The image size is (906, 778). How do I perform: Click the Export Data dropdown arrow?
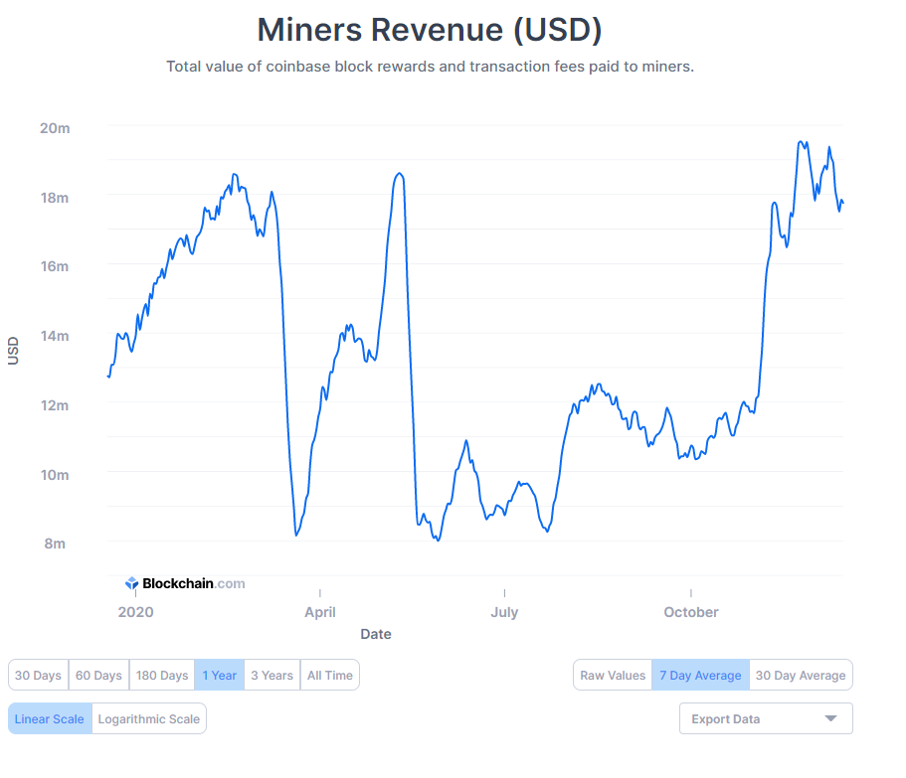(830, 718)
